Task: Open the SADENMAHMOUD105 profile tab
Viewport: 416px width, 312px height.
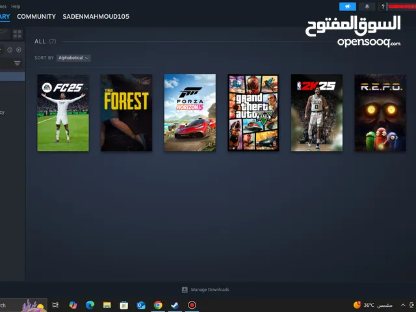Action: click(96, 16)
